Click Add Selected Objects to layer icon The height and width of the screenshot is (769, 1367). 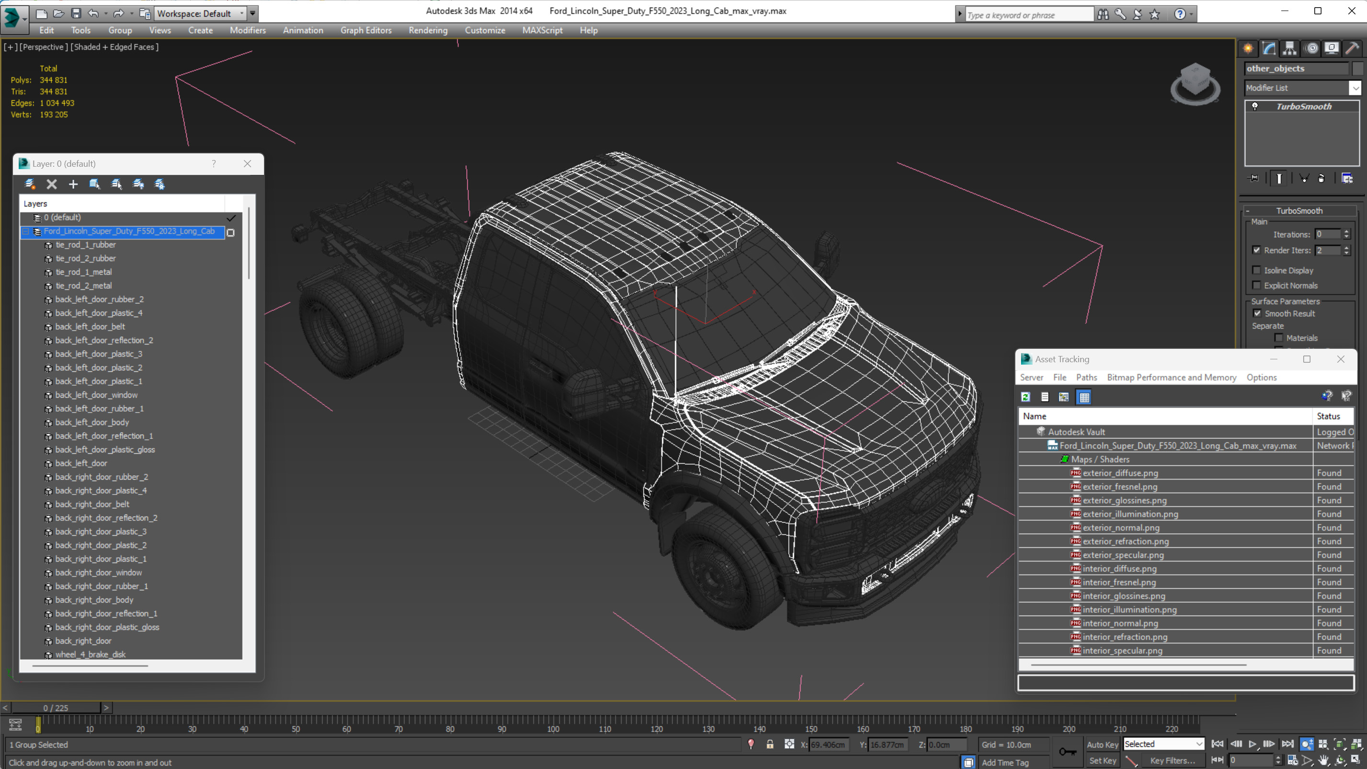point(94,184)
